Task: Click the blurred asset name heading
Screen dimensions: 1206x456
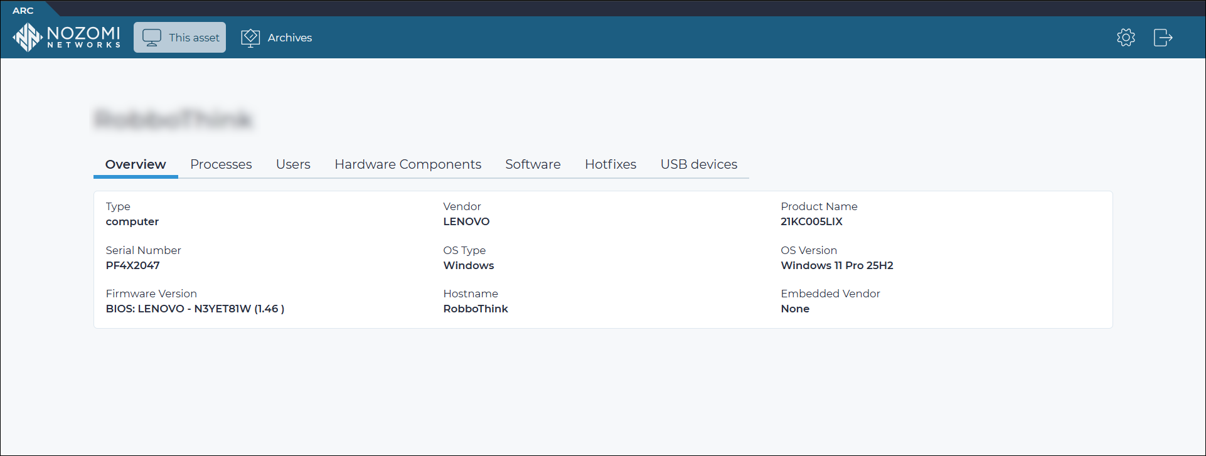Action: [x=173, y=119]
